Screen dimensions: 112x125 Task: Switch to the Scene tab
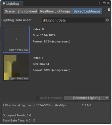coord(10,11)
